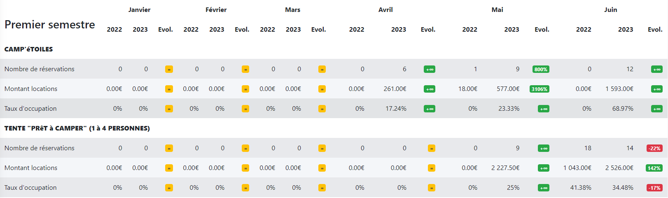This screenshot has width=668, height=198.
Task: Click the green 142% evolution badge
Action: pyautogui.click(x=654, y=168)
